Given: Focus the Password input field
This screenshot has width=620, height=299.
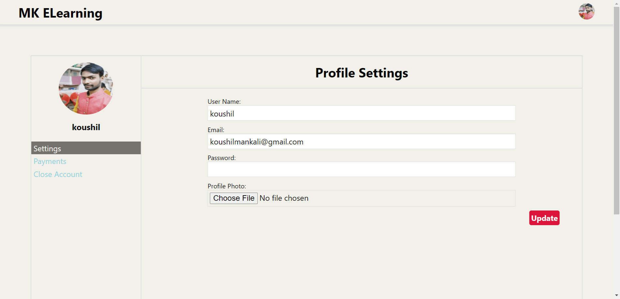Looking at the screenshot, I should [362, 170].
